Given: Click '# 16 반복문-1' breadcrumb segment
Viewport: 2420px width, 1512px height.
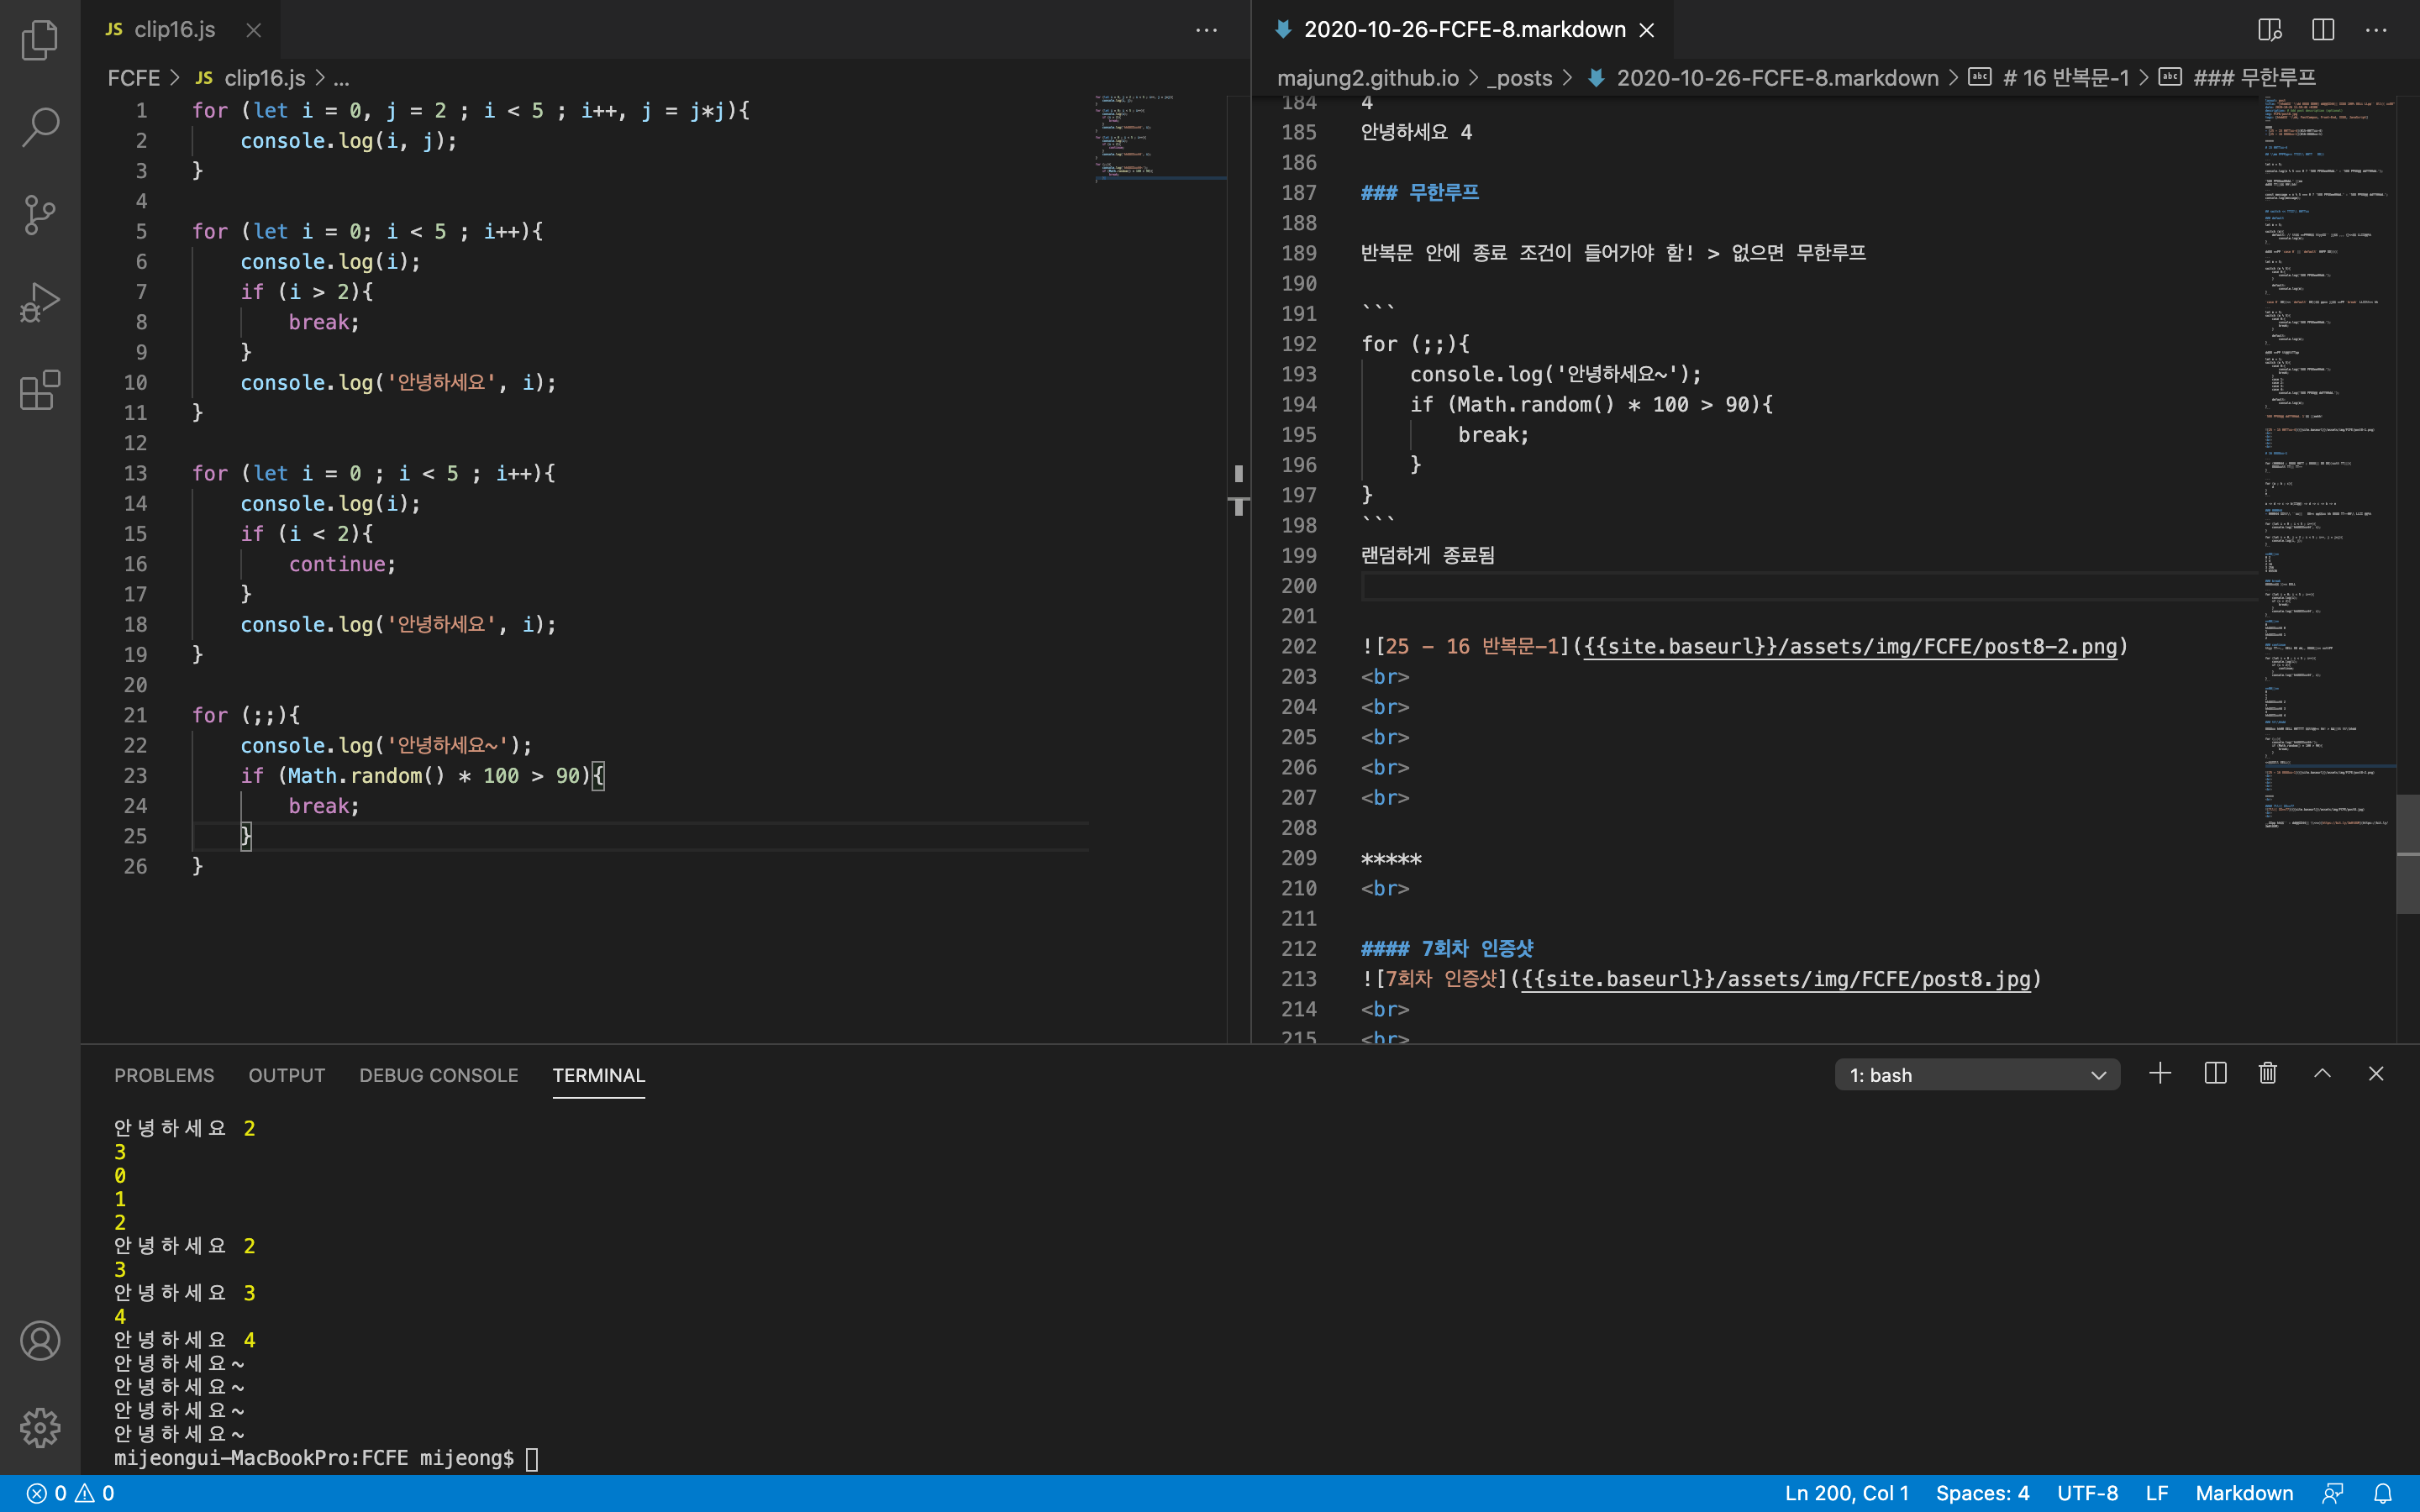Looking at the screenshot, I should click(x=2066, y=78).
